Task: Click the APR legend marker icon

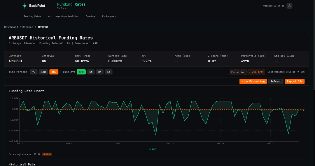Action: (x=150, y=149)
